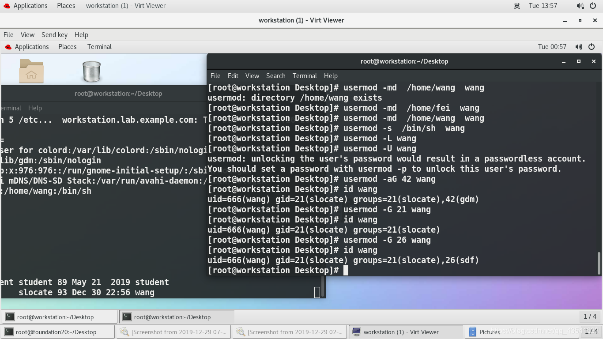This screenshot has height=339, width=603.
Task: Maximize front terminal window
Action: [579, 62]
